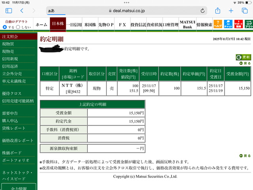Image resolution: width=253 pixels, height=190 pixels.
Task: Reload the page with the refresh icon
Action: (202, 11)
